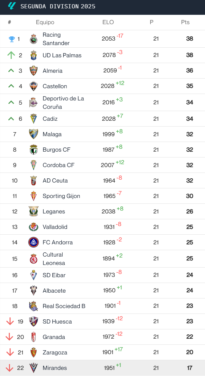The height and width of the screenshot is (376, 205).
Task: Click the red arrow beside Mirandes
Action: coord(10,368)
